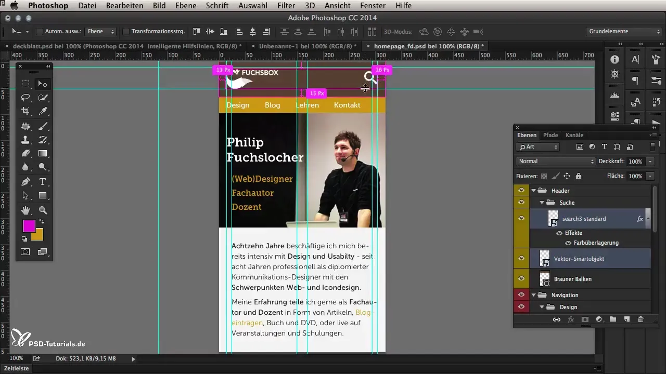Screen dimensions: 666x374
Task: Enable Transformationsstrg. checkbox
Action: tap(126, 31)
